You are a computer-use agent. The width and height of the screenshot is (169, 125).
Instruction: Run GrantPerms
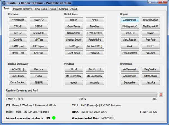pos(74,27)
